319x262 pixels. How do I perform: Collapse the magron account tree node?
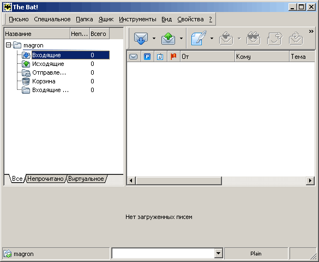[8, 45]
